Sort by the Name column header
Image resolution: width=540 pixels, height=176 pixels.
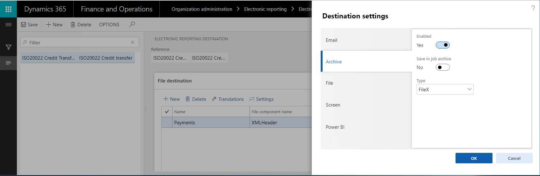(x=211, y=112)
